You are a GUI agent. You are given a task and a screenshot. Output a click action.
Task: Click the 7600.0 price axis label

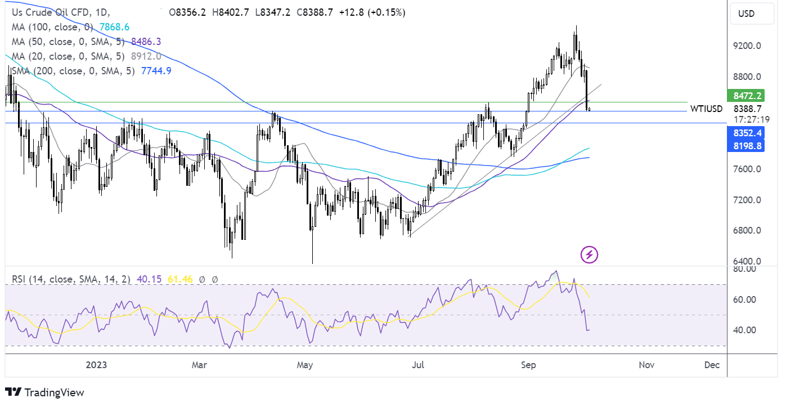748,169
